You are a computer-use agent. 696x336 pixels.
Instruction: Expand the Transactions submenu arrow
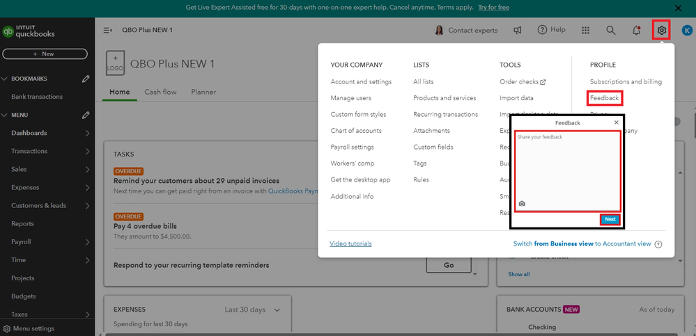coord(88,152)
